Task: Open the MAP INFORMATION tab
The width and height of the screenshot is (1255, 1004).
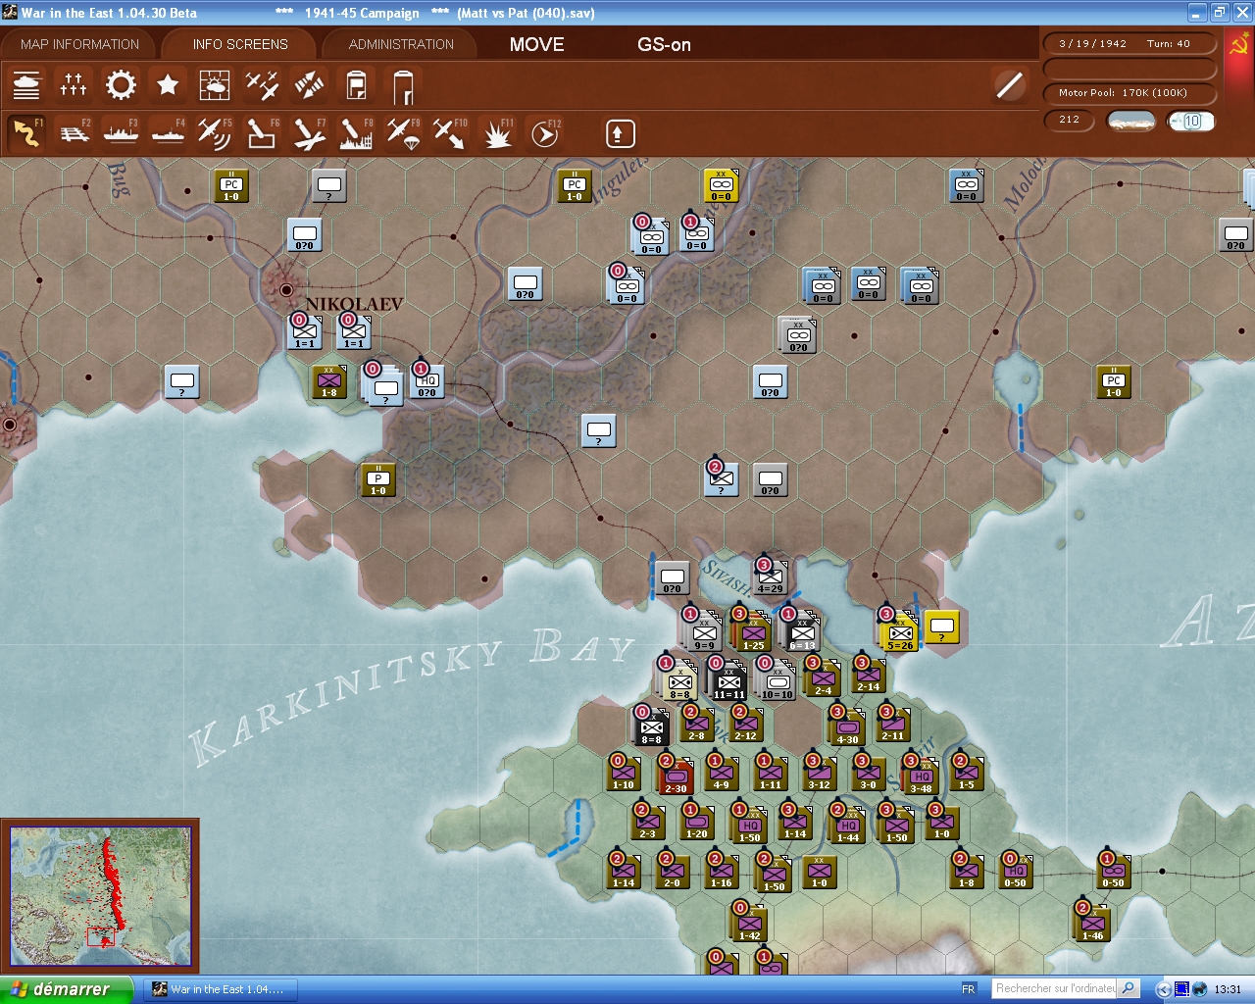Action: [x=80, y=44]
